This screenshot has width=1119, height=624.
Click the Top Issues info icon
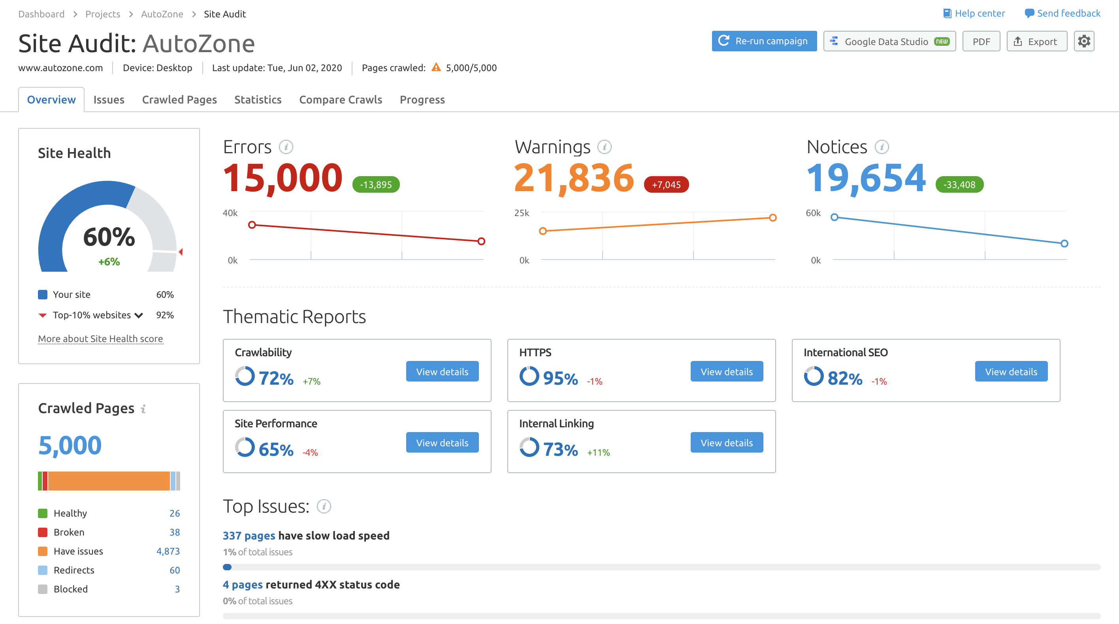point(324,506)
